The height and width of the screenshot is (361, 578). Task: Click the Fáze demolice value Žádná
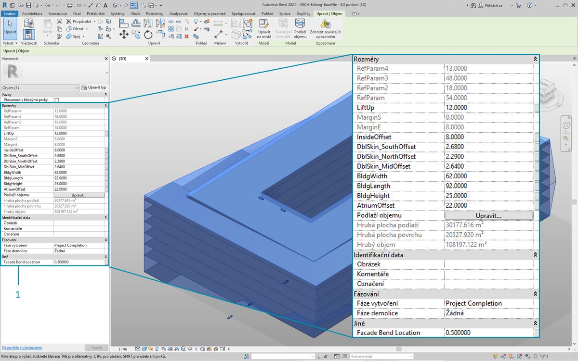coord(79,251)
